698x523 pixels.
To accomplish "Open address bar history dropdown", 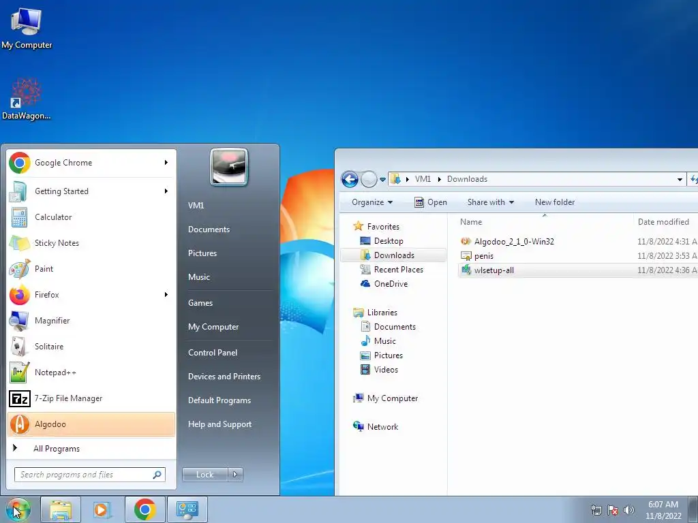I will click(x=680, y=180).
